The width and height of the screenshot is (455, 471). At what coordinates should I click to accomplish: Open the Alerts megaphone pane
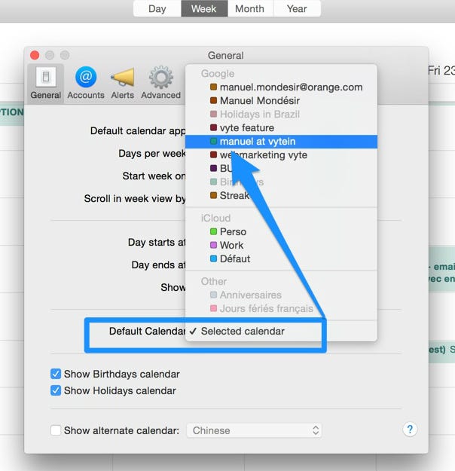coord(123,83)
